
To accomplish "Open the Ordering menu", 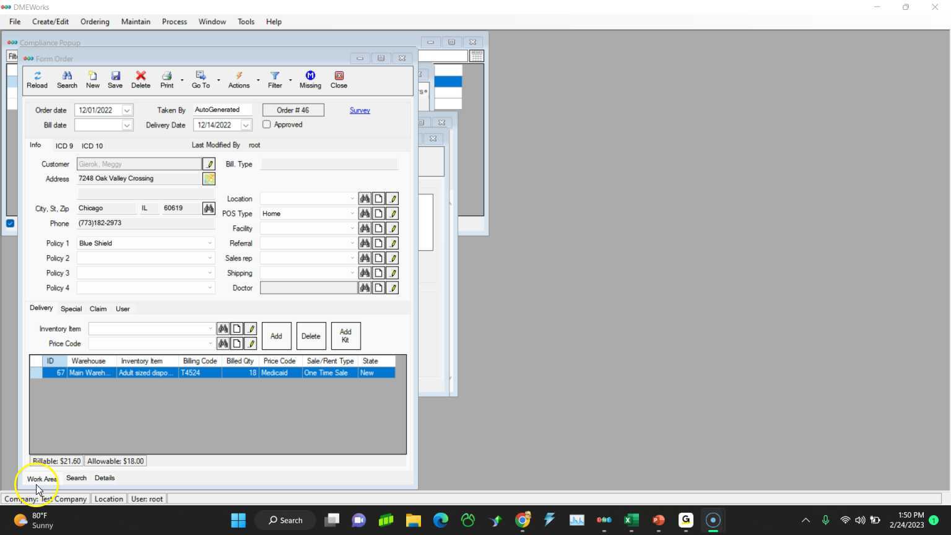I will [95, 22].
